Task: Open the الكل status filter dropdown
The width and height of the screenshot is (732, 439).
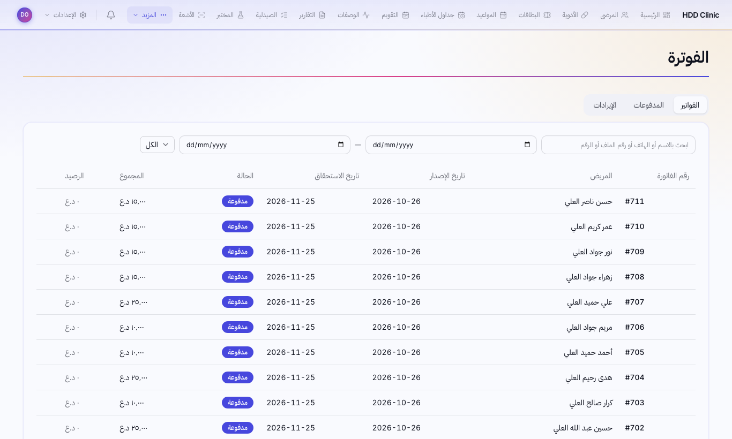Action: coord(157,145)
